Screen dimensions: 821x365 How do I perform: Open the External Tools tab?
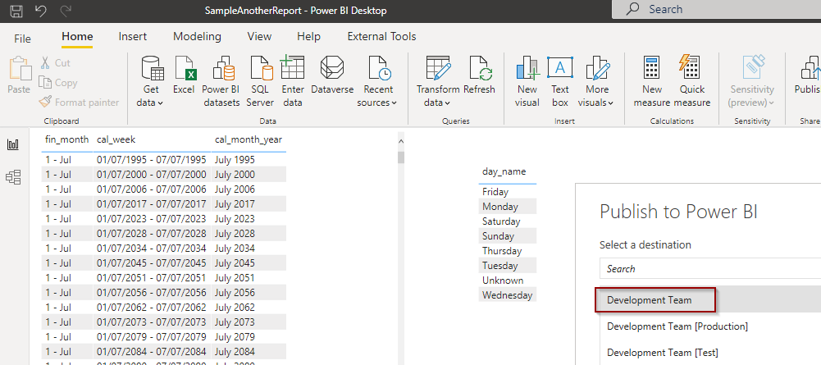coord(381,37)
